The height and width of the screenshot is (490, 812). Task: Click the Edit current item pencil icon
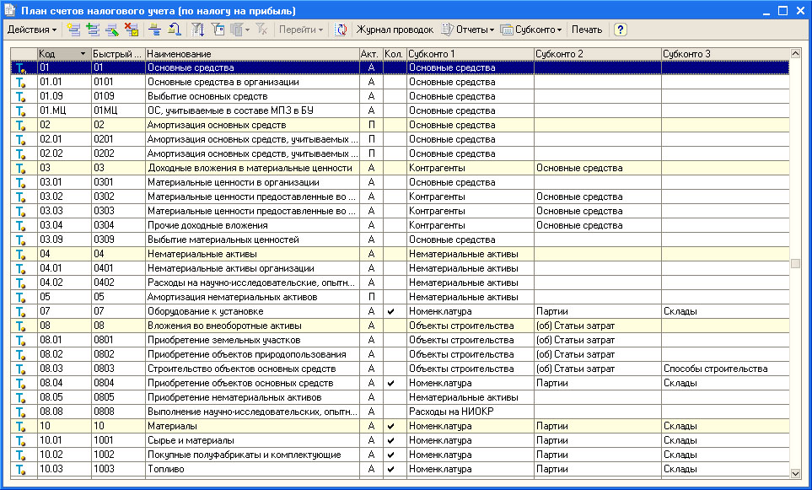click(x=112, y=30)
